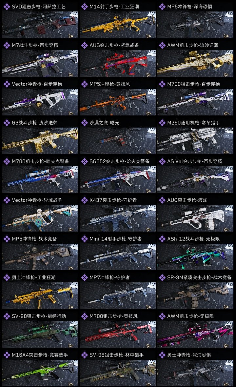Image resolution: width=236 pixels, height=387 pixels.
Task: Select the SVD狙击步枪-阿萨拉工艺 skin thumbnail
Action: pyautogui.click(x=40, y=25)
